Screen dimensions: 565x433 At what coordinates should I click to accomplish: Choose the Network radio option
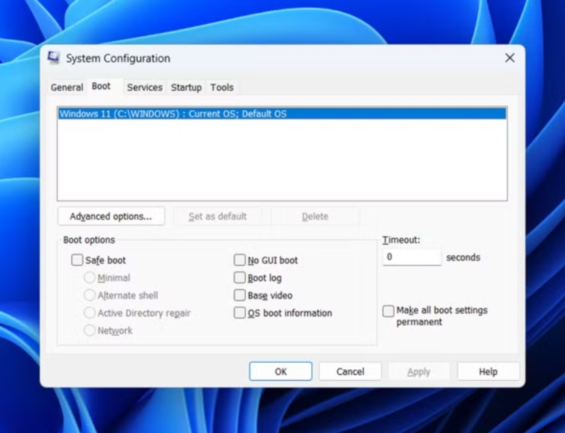tap(90, 330)
